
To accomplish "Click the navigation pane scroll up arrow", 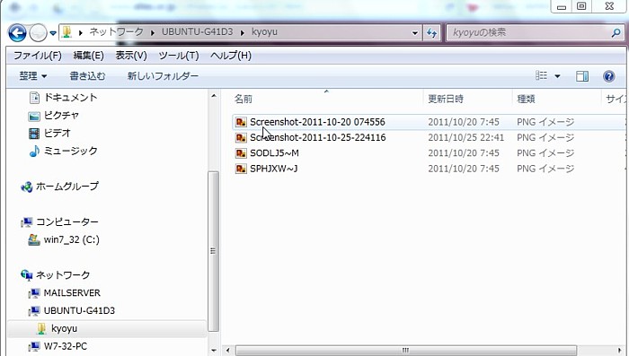I will click(x=214, y=96).
